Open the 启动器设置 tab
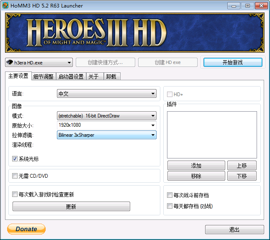 [71, 77]
